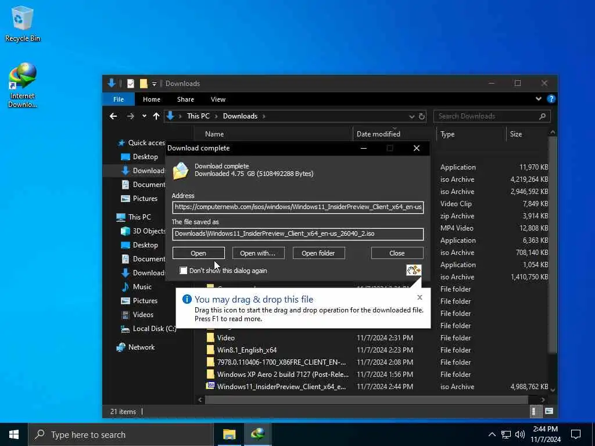Image resolution: width=595 pixels, height=446 pixels.
Task: Expand the Downloads breadcrumb chevron
Action: click(264, 116)
